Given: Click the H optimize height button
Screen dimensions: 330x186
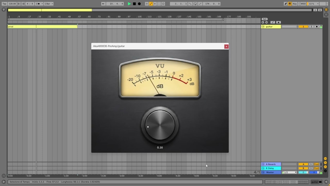Looking at the screenshot, I should (315, 10).
